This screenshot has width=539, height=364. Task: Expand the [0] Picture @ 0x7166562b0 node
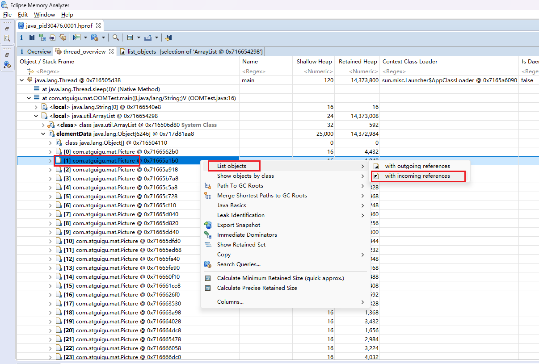[x=51, y=151]
